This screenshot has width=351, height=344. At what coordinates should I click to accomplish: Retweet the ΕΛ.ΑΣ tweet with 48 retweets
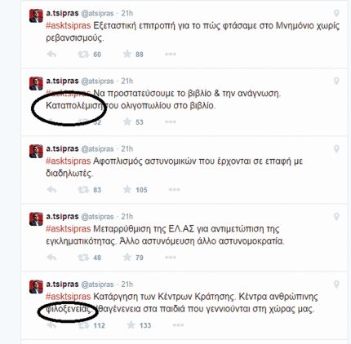(83, 257)
